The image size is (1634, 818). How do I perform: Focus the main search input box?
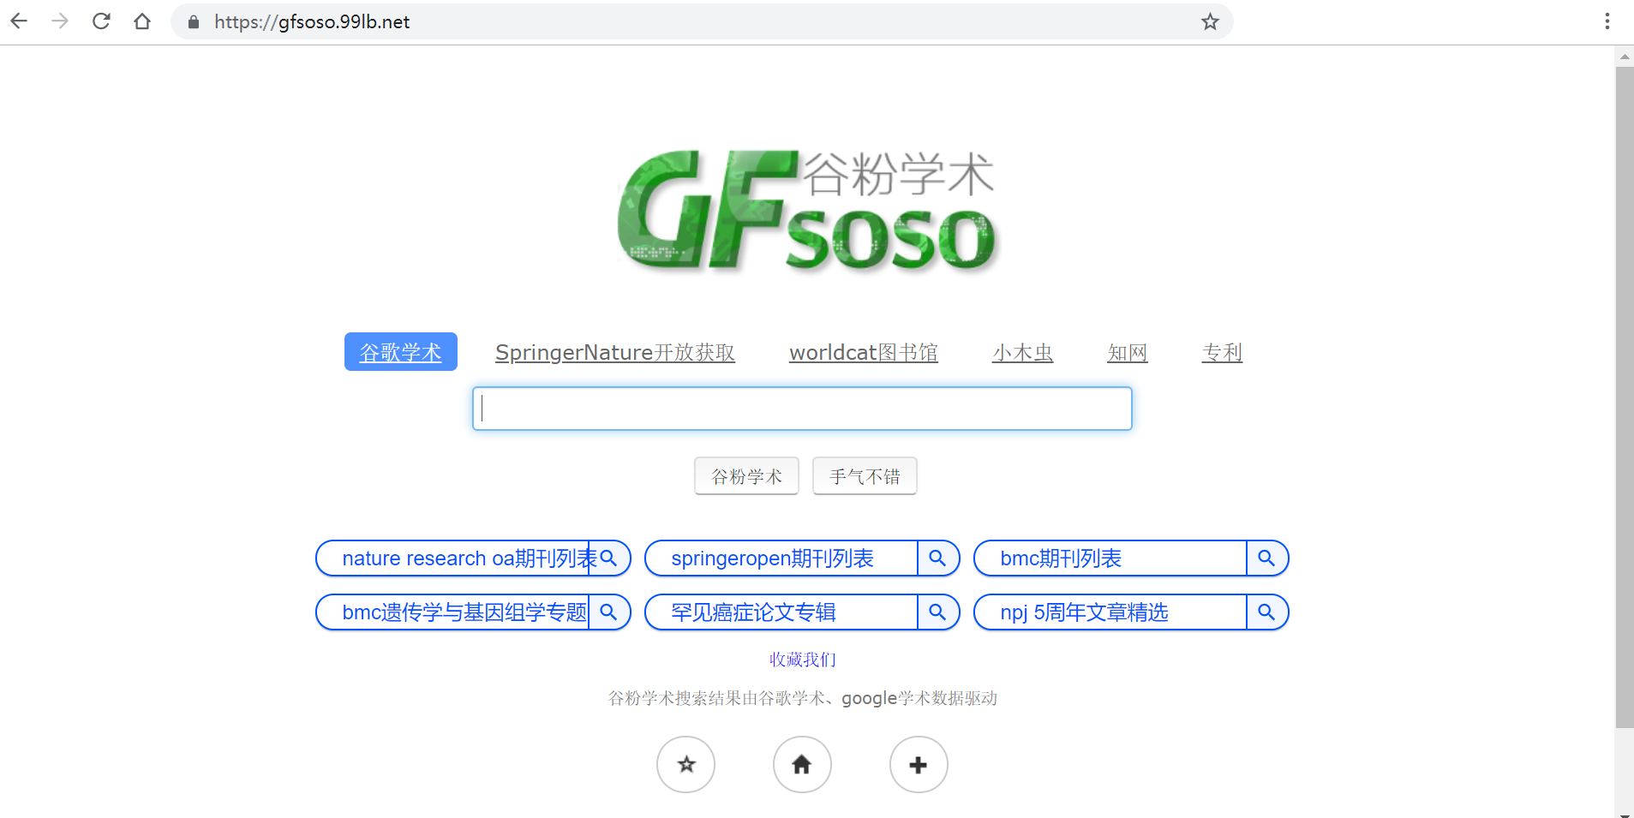click(802, 409)
